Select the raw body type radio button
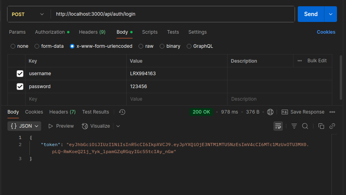 pyautogui.click(x=141, y=46)
